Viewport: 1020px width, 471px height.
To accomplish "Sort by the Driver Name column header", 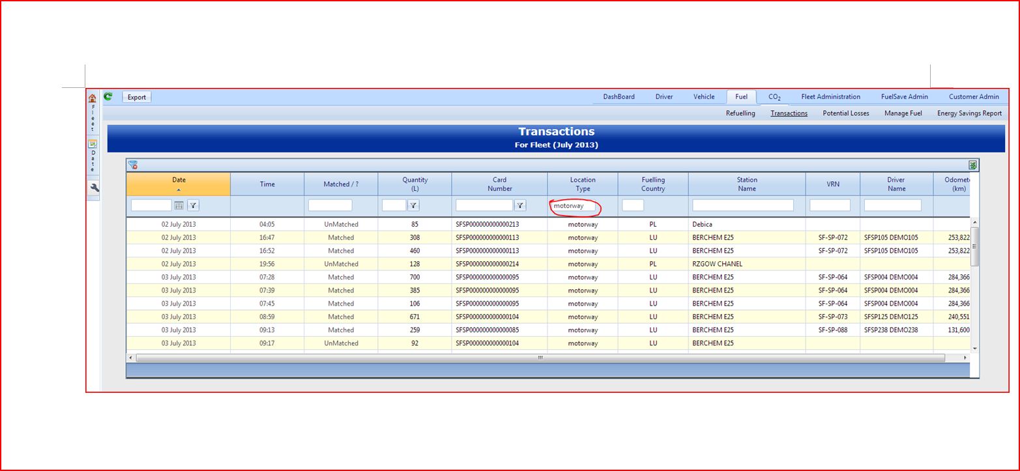I will pyautogui.click(x=896, y=184).
